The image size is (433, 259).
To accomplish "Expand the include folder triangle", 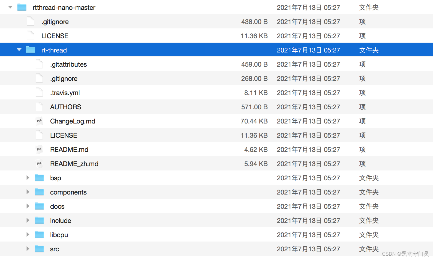I will coord(28,220).
